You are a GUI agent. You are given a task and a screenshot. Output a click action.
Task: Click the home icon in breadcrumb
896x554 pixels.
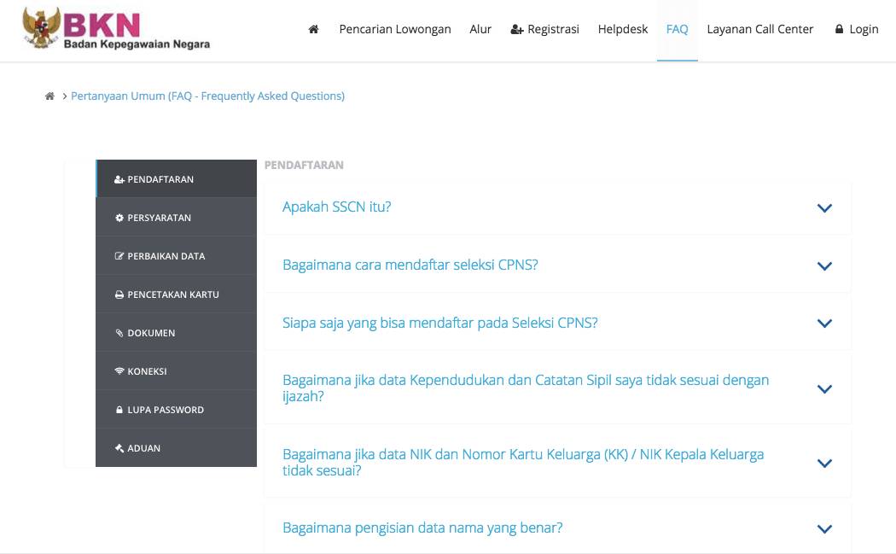(x=49, y=96)
